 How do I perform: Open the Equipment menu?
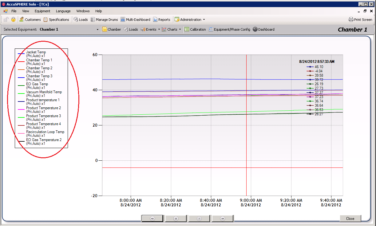pos(42,11)
